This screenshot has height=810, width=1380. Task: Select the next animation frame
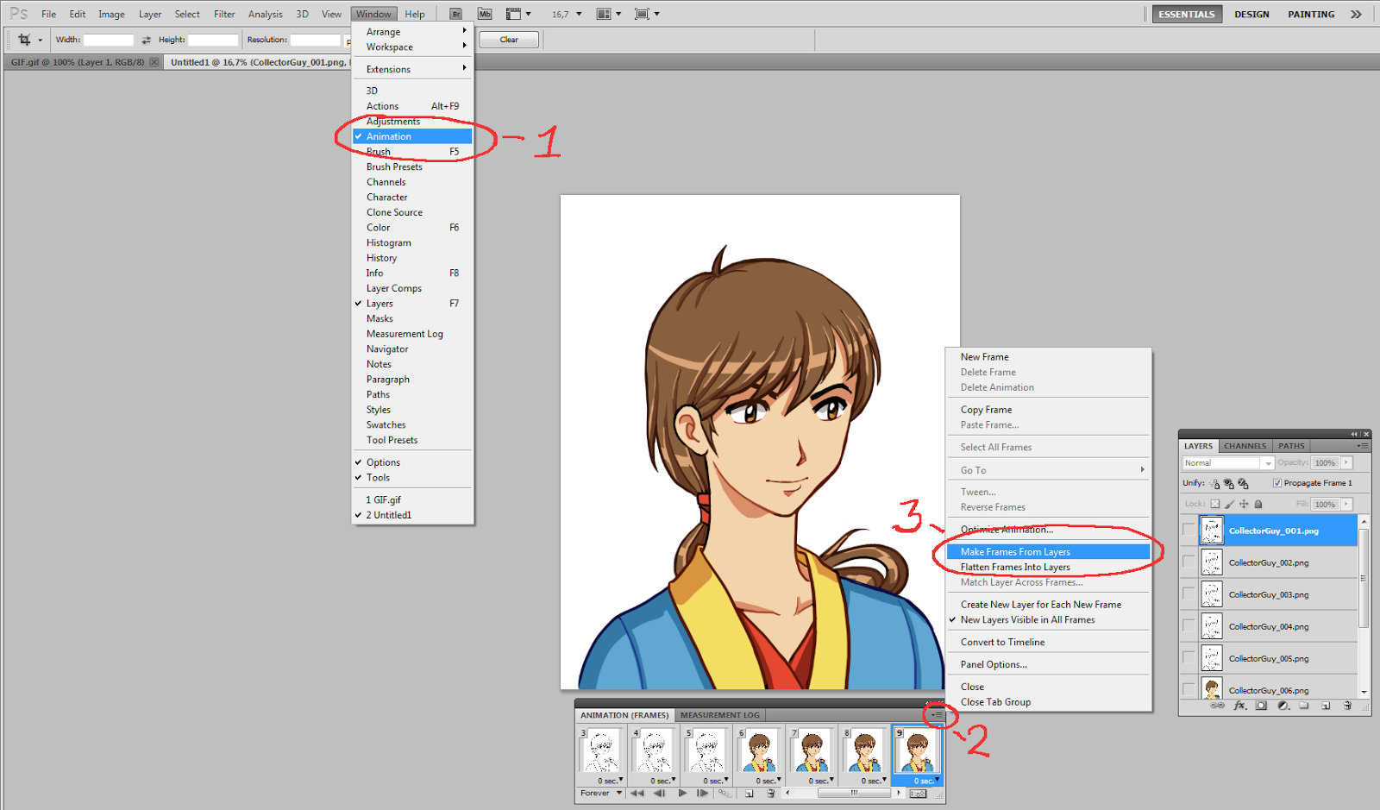pos(702,793)
